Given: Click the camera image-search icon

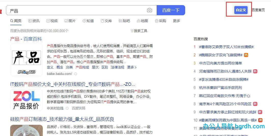Looking at the screenshot, I should pyautogui.click(x=149, y=10).
